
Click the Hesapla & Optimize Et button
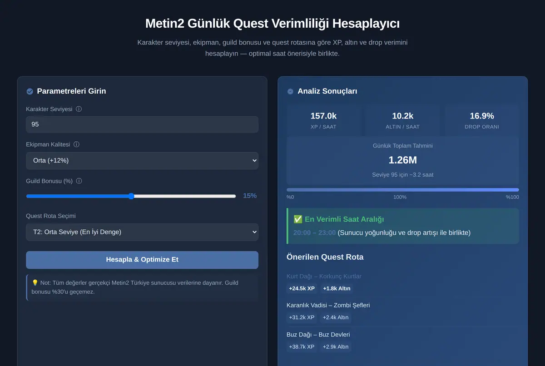[142, 260]
